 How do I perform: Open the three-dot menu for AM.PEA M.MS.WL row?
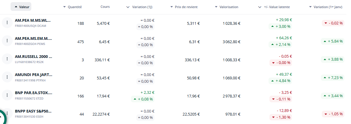point(7,23)
